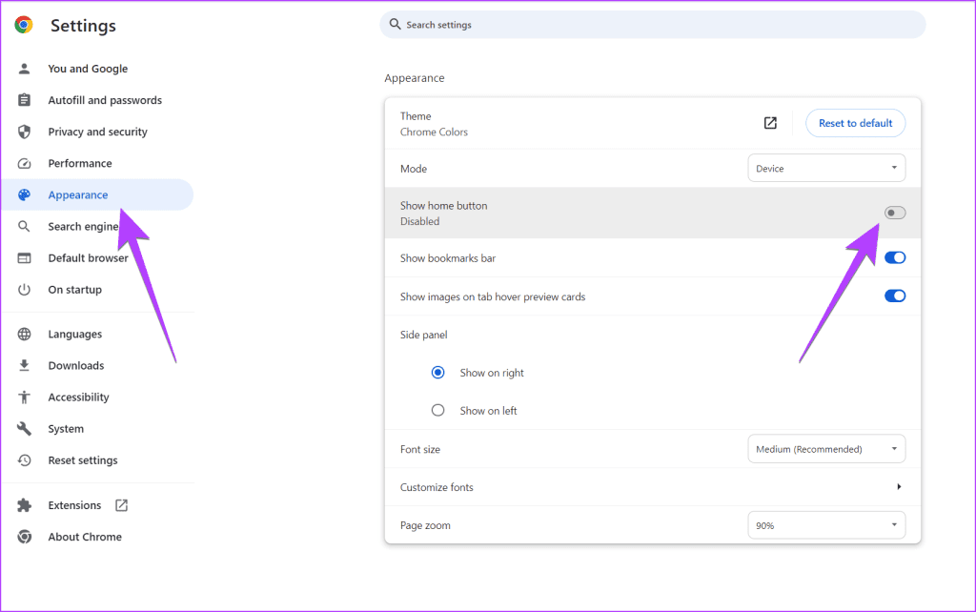The height and width of the screenshot is (612, 976).
Task: Open the Font size dropdown
Action: pyautogui.click(x=826, y=449)
